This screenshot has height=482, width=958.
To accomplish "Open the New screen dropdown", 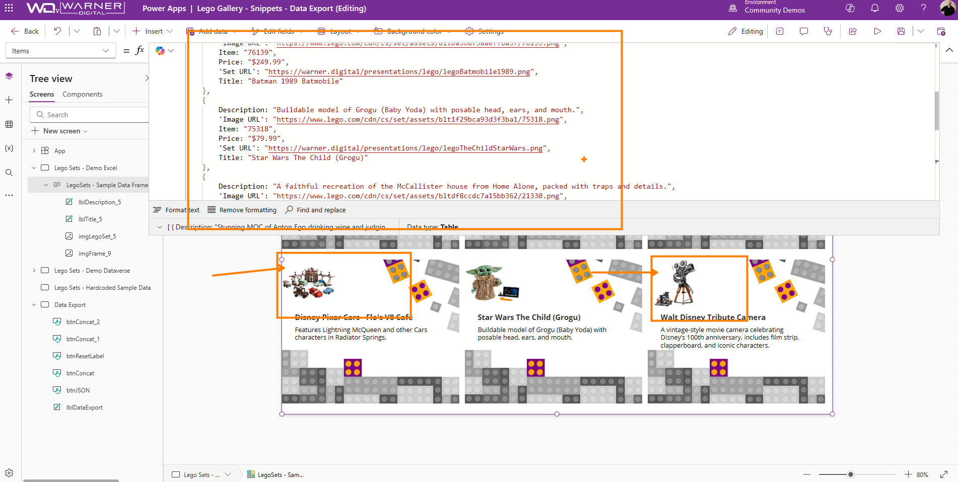I will [59, 131].
